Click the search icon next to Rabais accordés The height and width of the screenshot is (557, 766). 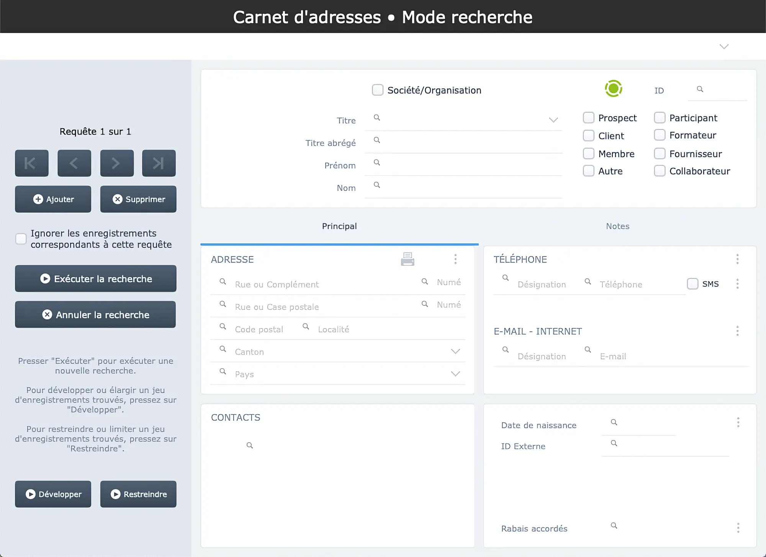[x=614, y=526]
